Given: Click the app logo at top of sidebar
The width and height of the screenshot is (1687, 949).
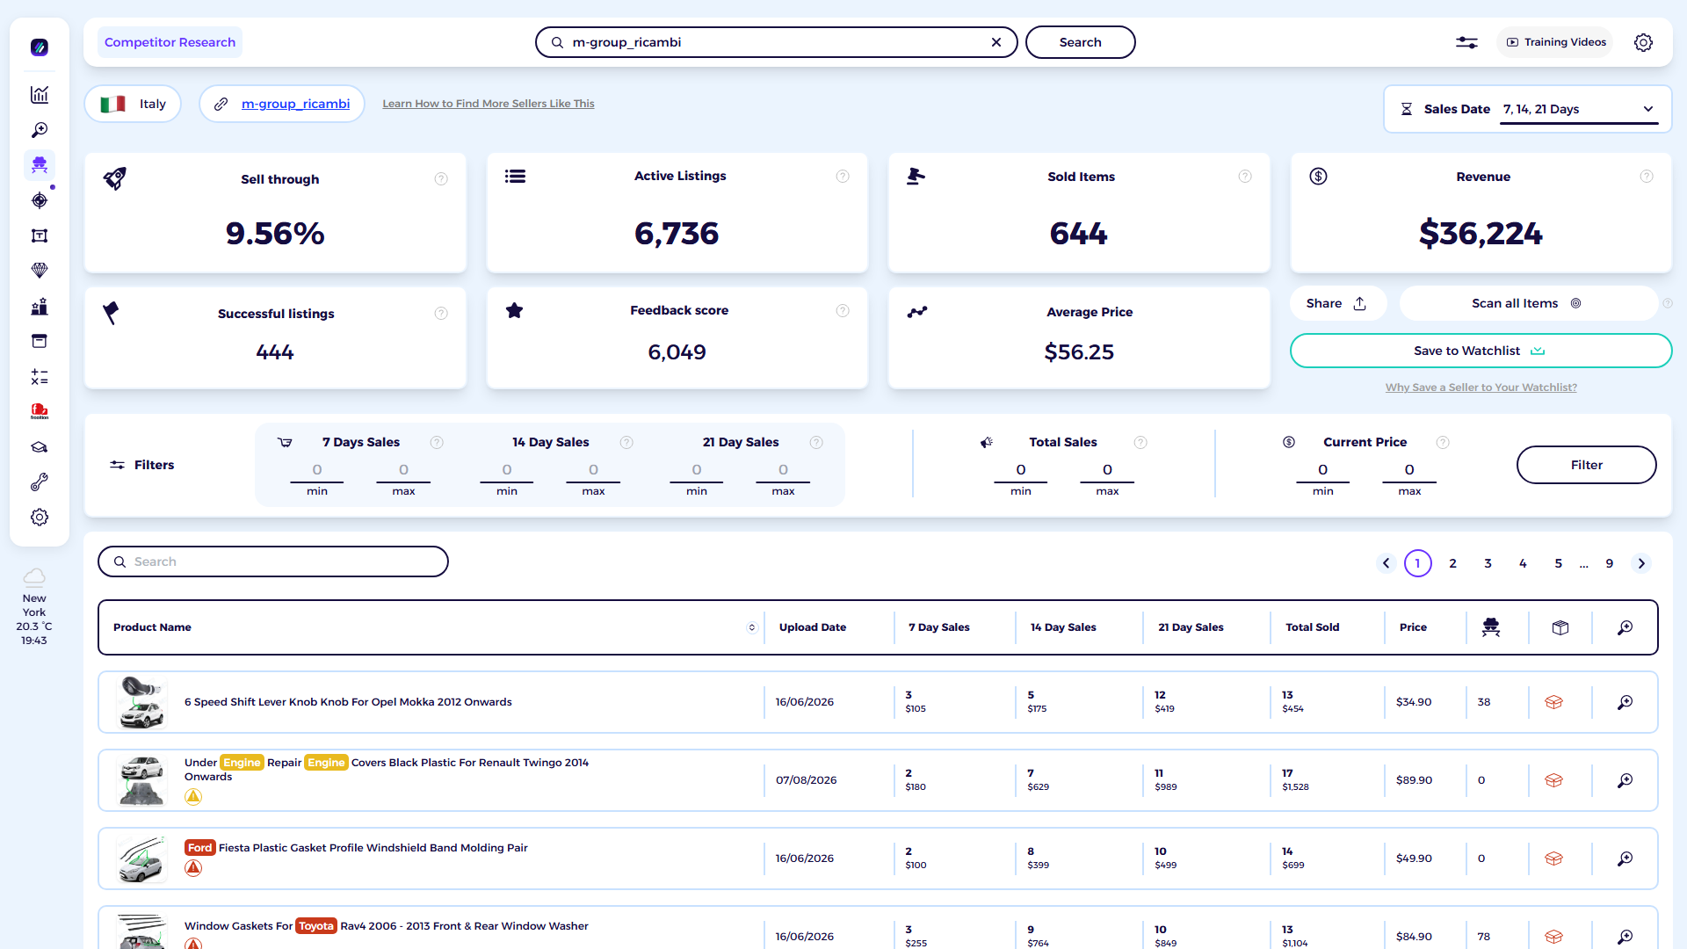Looking at the screenshot, I should (x=40, y=47).
